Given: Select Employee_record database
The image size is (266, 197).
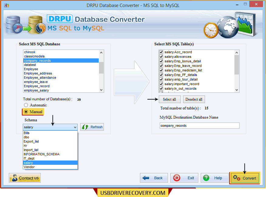Looking at the screenshot, I should pyautogui.click(x=61, y=86).
